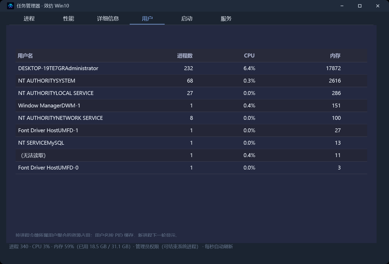
Task: Switch to the 服务 tab
Action: pyautogui.click(x=226, y=19)
